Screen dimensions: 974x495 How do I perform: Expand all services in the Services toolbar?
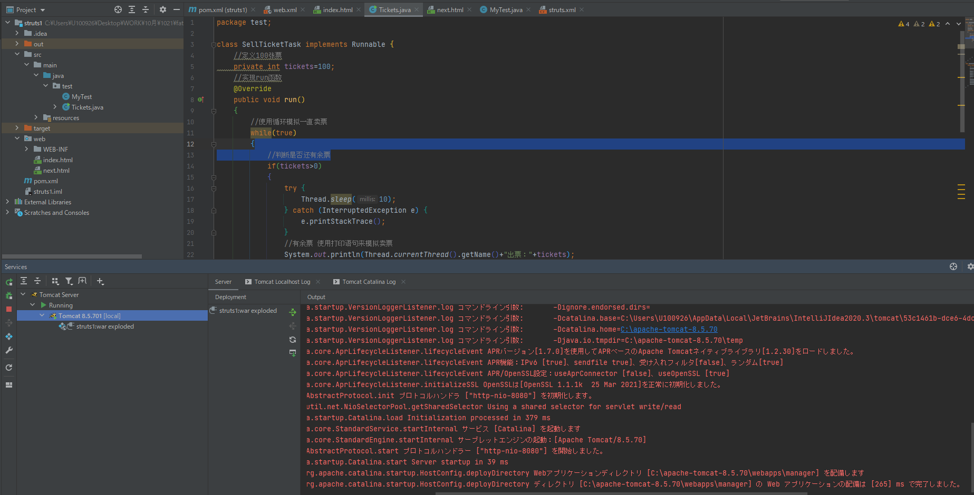(x=24, y=281)
